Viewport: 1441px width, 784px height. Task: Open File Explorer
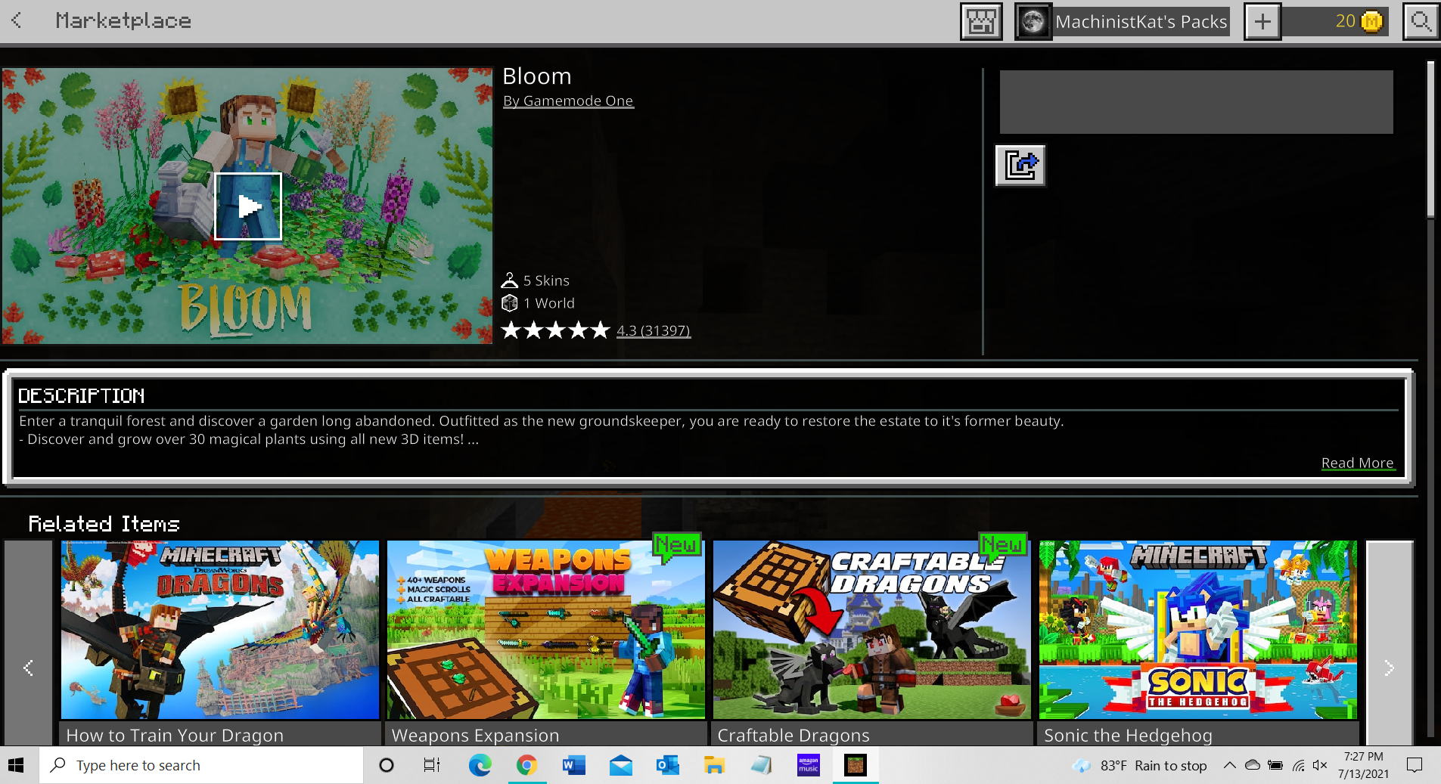pyautogui.click(x=714, y=765)
